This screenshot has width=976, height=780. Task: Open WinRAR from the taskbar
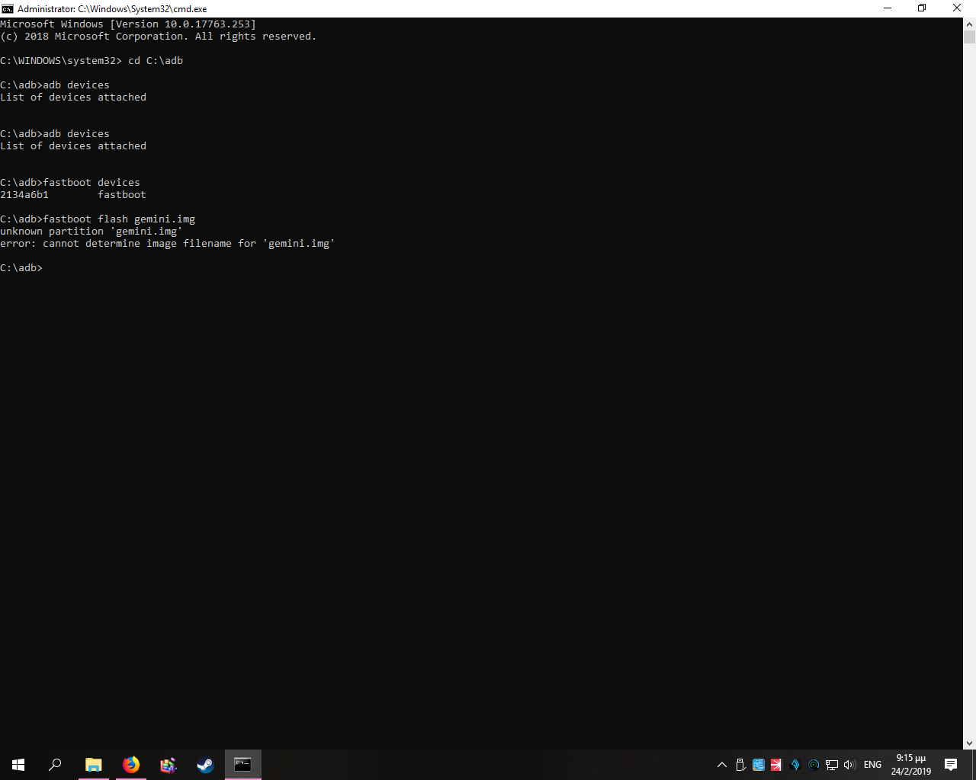tap(168, 765)
